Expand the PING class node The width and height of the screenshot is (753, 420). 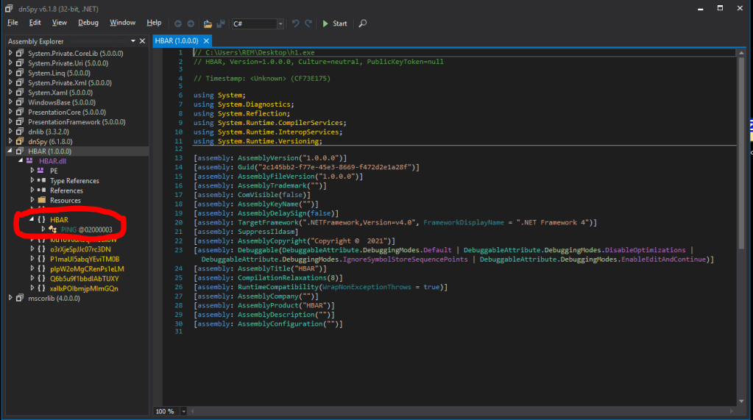click(x=43, y=229)
